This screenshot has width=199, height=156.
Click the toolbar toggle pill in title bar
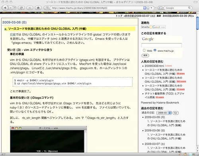[195, 2]
